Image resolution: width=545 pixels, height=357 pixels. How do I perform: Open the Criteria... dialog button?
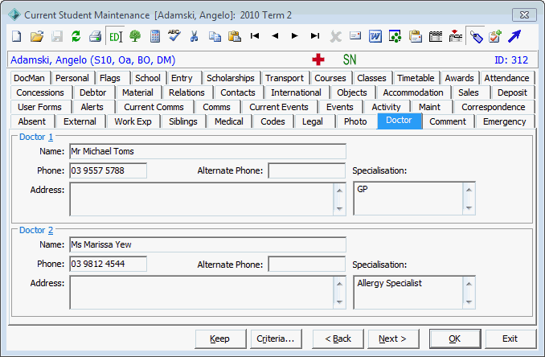tap(276, 339)
